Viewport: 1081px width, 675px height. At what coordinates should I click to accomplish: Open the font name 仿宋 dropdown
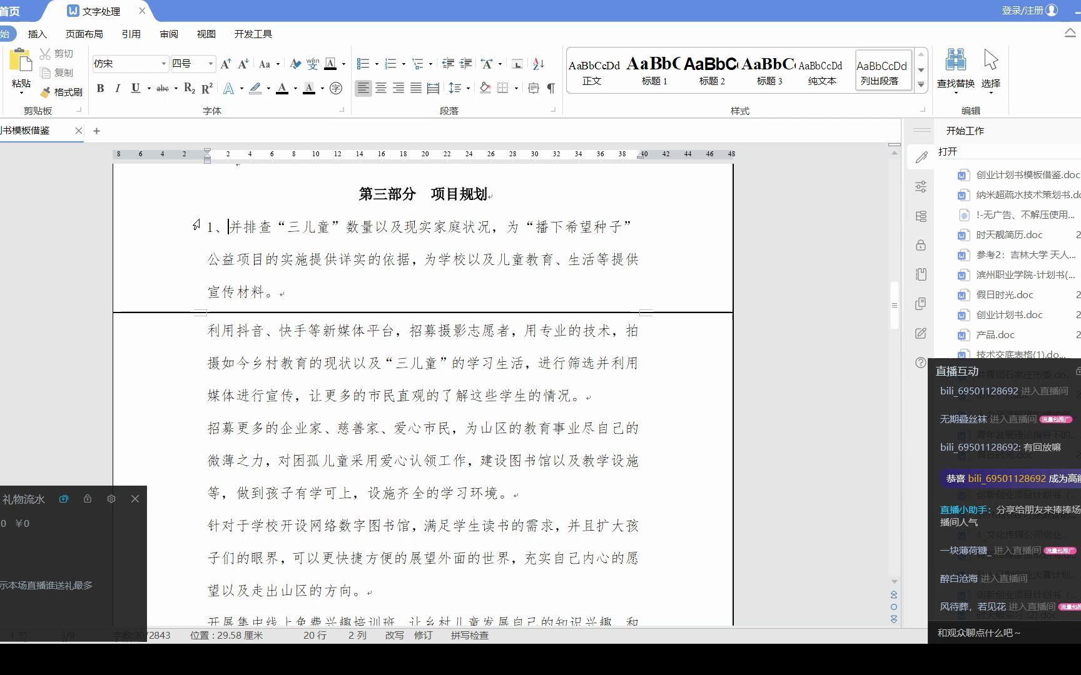[x=164, y=64]
